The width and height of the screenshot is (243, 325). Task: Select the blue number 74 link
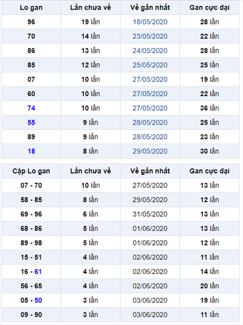[x=31, y=108]
